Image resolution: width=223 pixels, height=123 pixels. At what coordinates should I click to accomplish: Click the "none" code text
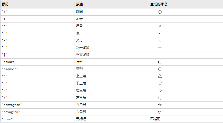7,119
